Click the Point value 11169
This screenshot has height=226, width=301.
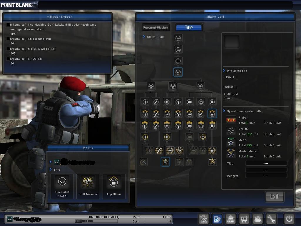[167, 217]
